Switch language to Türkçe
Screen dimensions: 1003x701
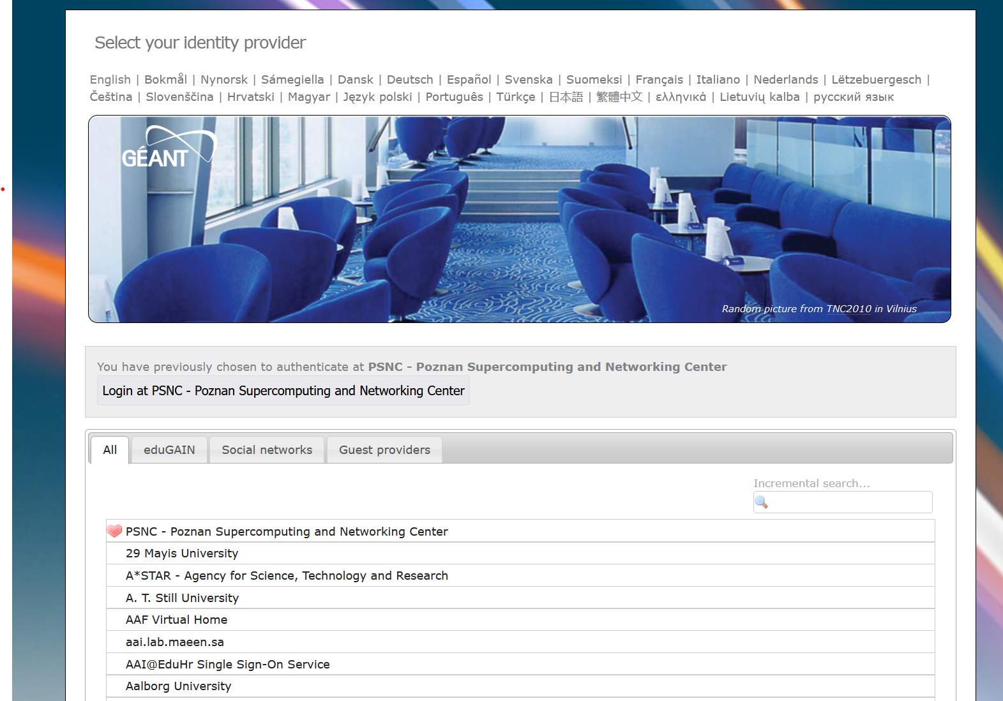(516, 97)
